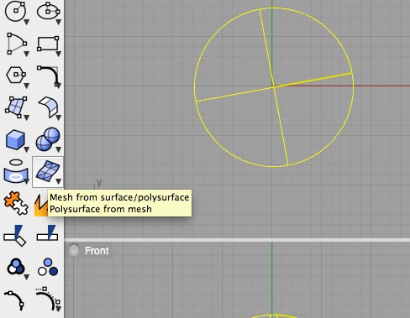The width and height of the screenshot is (410, 318).
Task: Expand the Box tool flyout arrow
Action: pyautogui.click(x=26, y=150)
